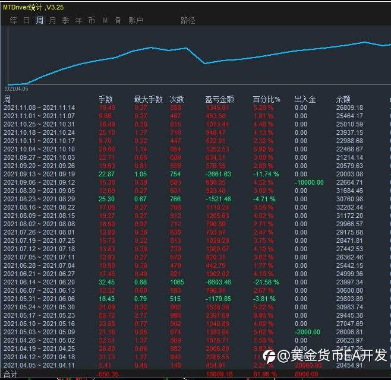This screenshot has height=380, width=391.
Task: Click loss amount -6603.46
Action: pyautogui.click(x=218, y=282)
